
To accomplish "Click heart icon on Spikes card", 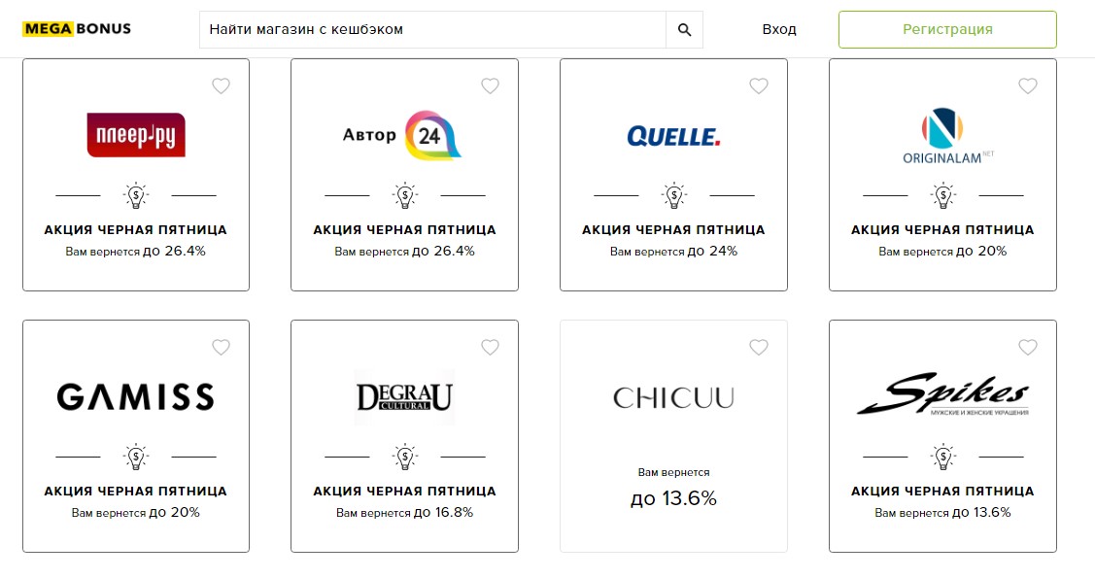I will point(1028,348).
